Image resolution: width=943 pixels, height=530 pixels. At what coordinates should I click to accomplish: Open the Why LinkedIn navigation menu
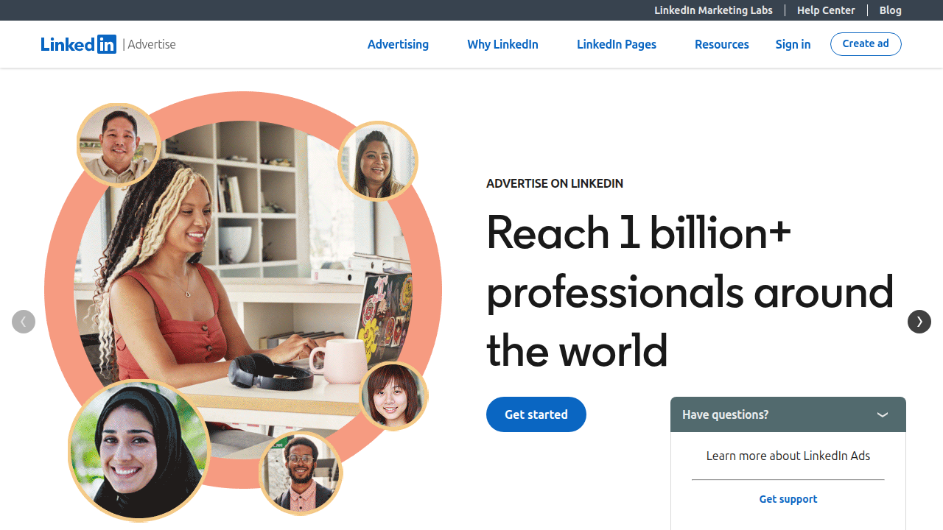click(502, 44)
